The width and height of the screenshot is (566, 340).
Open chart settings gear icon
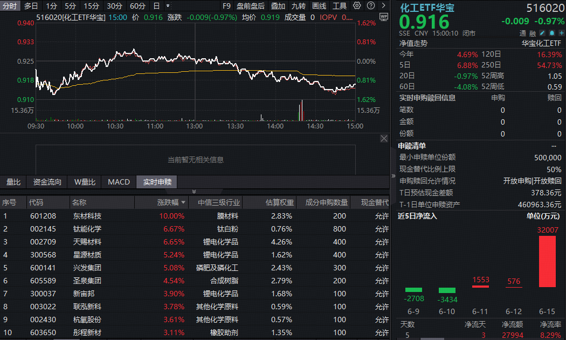coord(357,5)
